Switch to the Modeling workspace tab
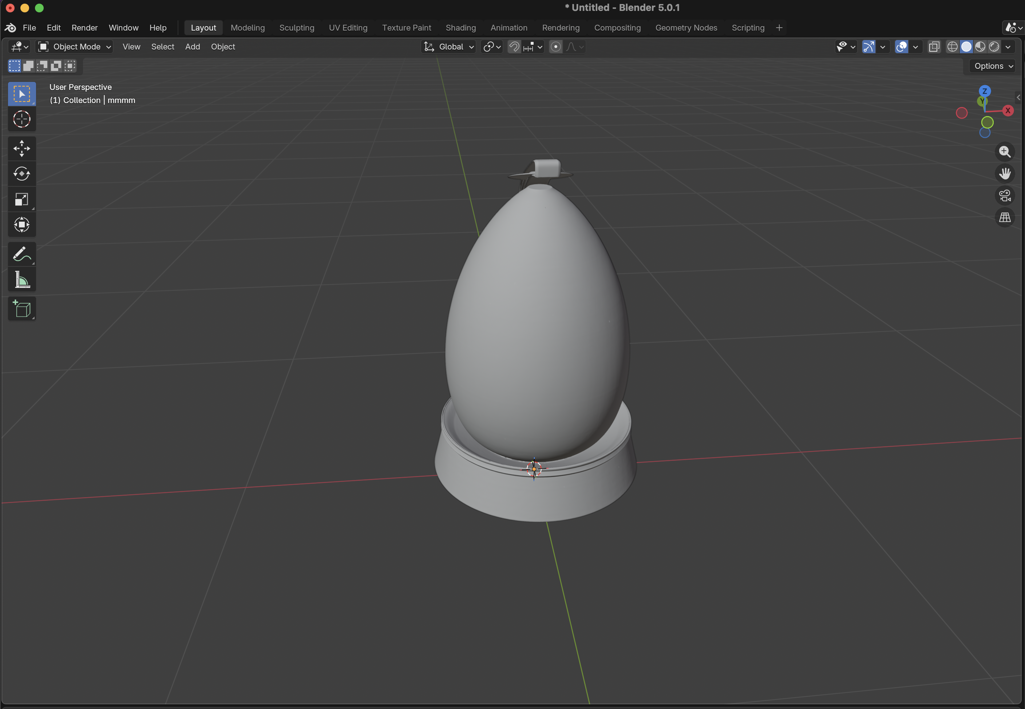The height and width of the screenshot is (709, 1025). tap(248, 28)
